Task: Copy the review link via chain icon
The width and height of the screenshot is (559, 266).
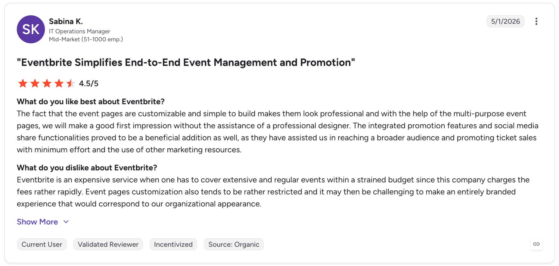Action: [x=536, y=244]
